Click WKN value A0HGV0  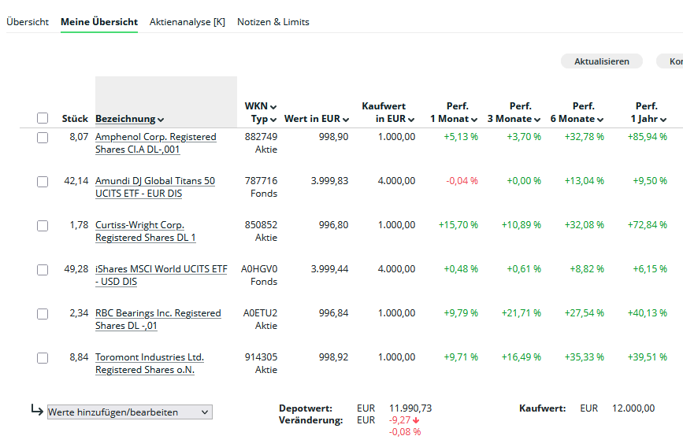point(259,269)
